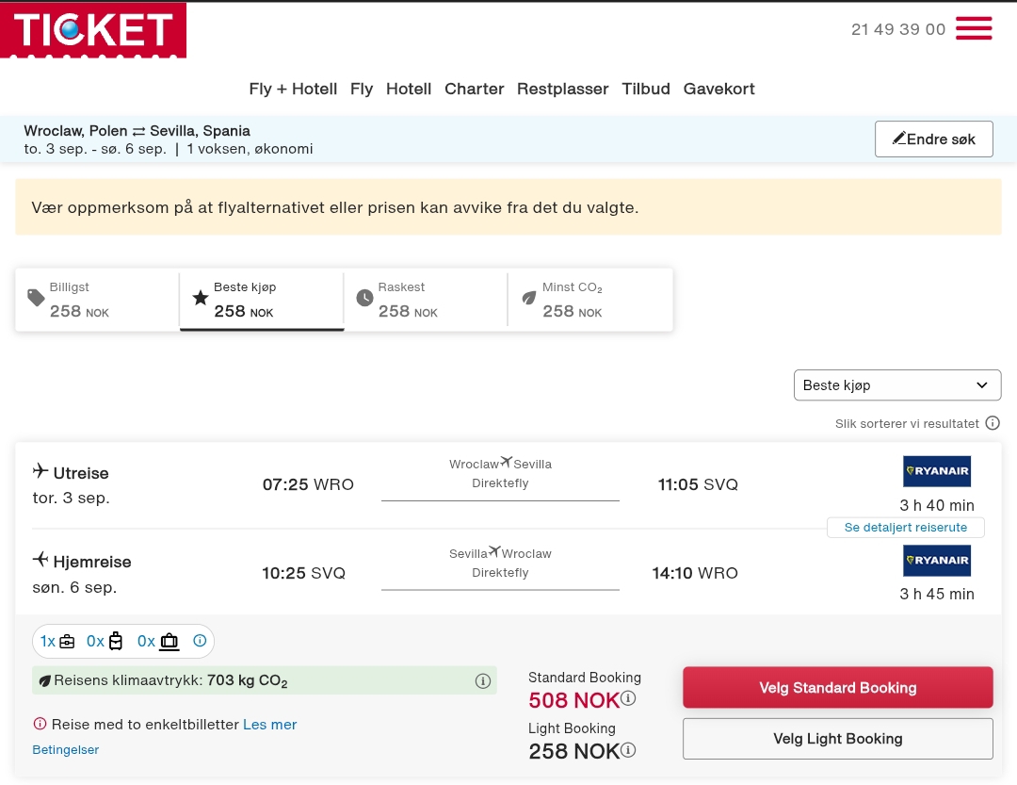Select the Minst CO2 tab
This screenshot has height=785, width=1017.
click(589, 300)
